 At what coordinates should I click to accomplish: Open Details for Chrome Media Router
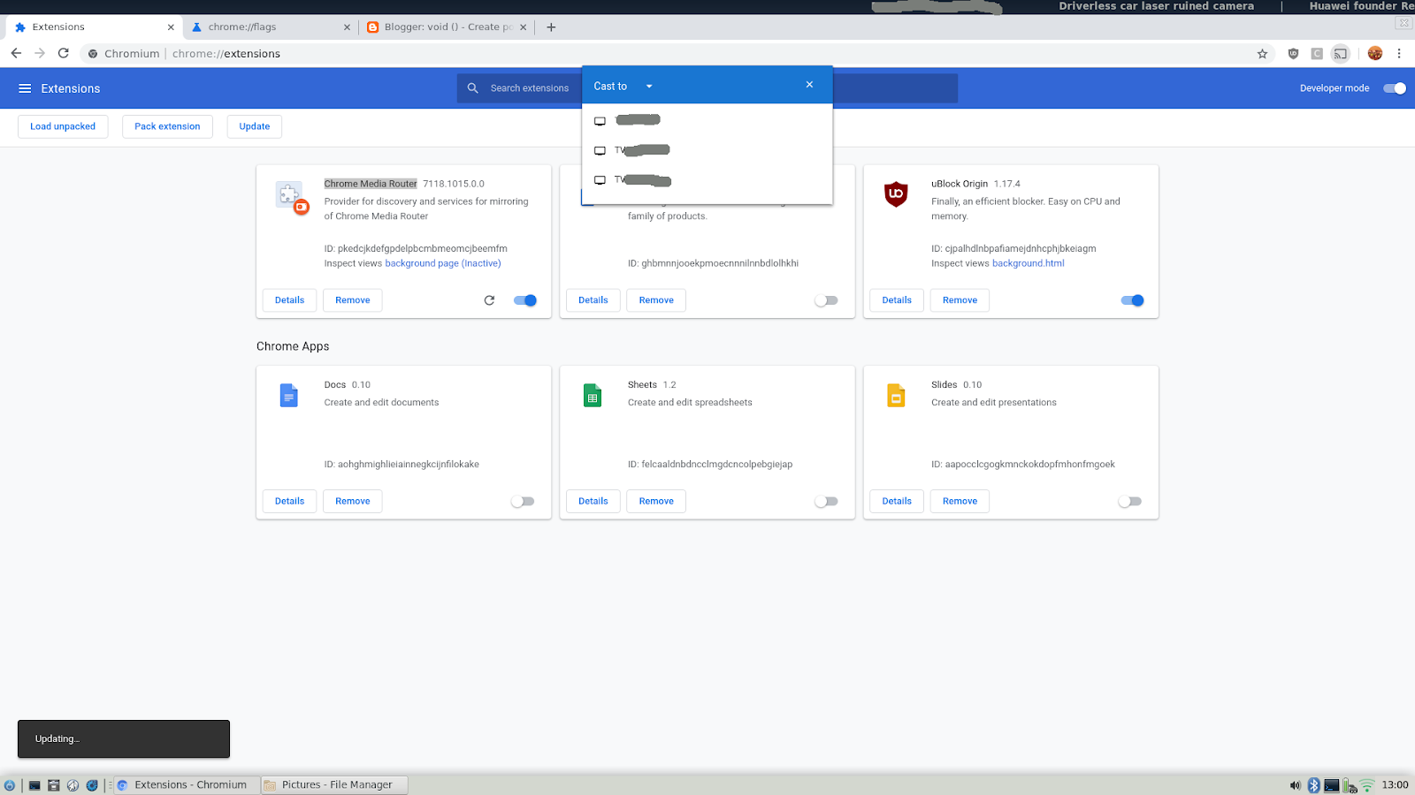289,300
